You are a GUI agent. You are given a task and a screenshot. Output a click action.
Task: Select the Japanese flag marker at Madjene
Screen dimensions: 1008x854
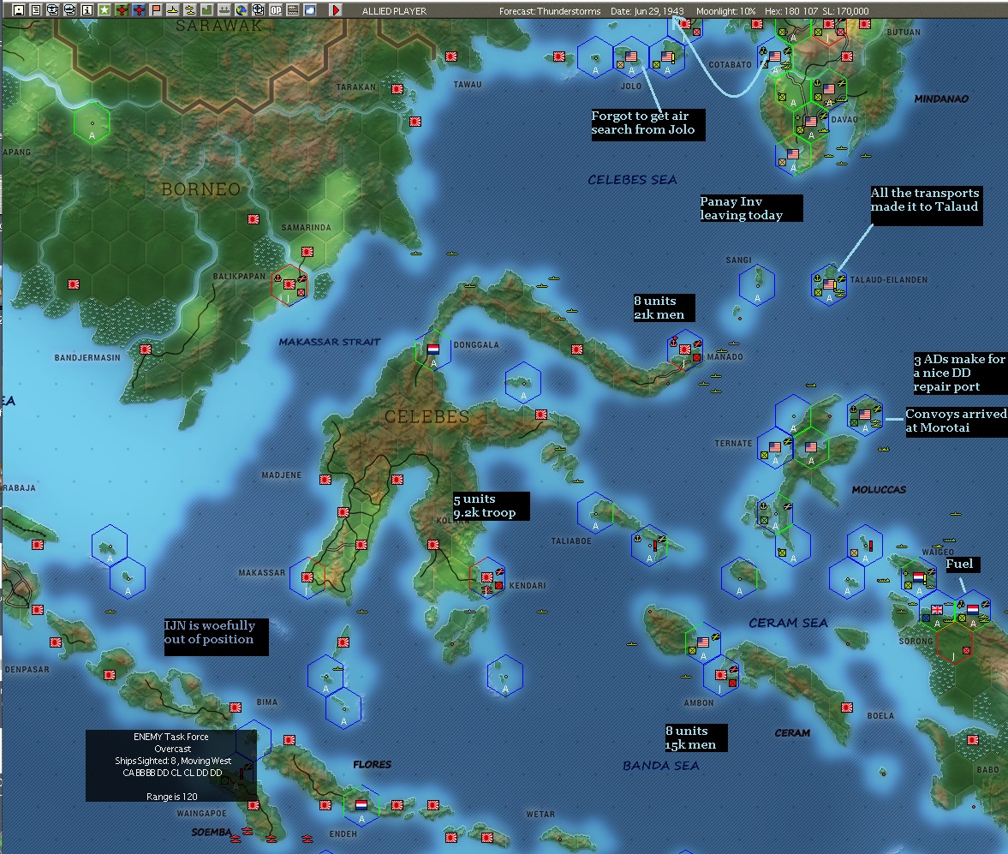[x=325, y=479]
